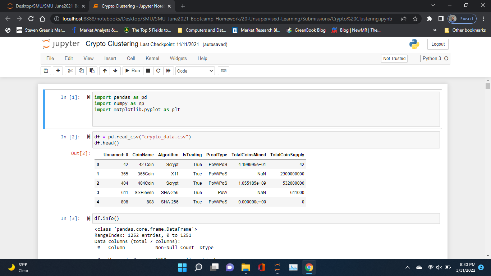This screenshot has width=491, height=276.
Task: Open the cell type Code dropdown
Action: point(195,71)
